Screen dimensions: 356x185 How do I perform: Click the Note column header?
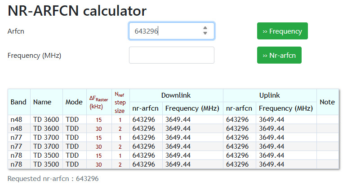327,102
